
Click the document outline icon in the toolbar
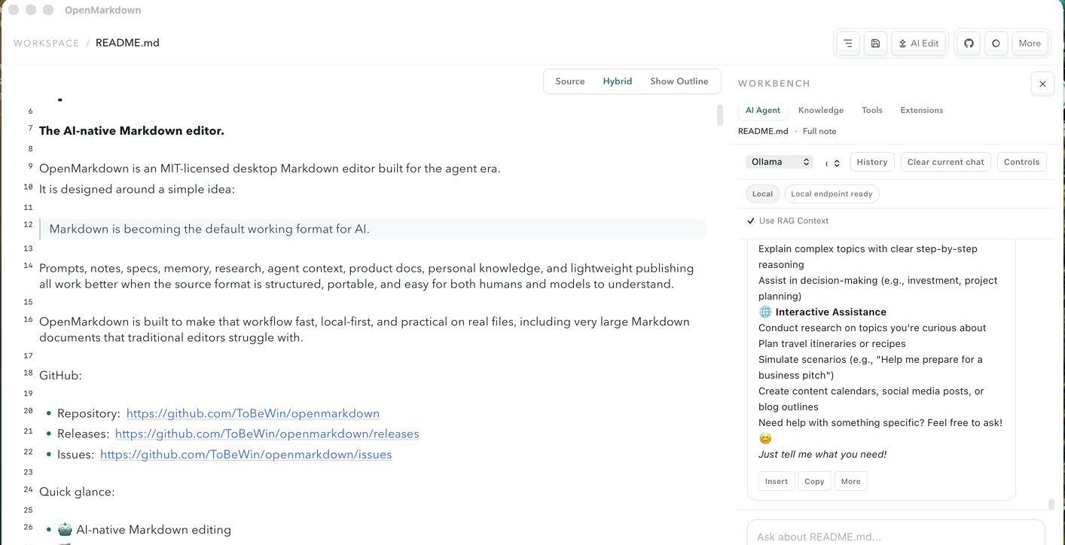[847, 43]
